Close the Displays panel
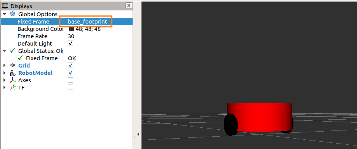 pos(128,6)
